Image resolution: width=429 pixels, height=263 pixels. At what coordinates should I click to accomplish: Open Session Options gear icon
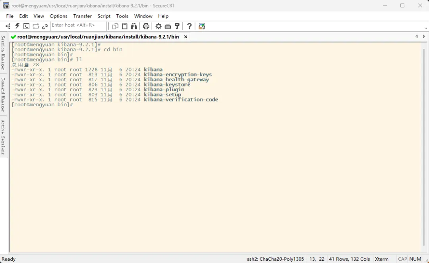pos(158,26)
